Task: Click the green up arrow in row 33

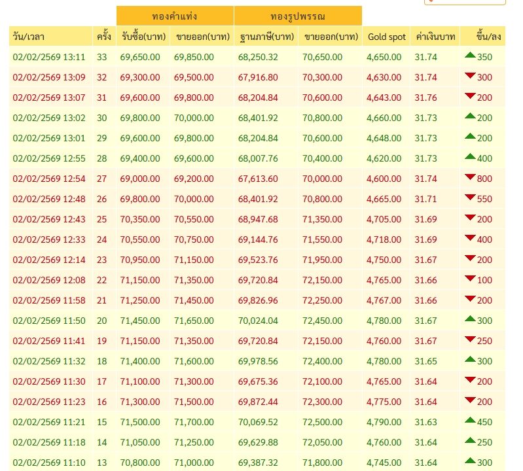Action: pyautogui.click(x=469, y=56)
